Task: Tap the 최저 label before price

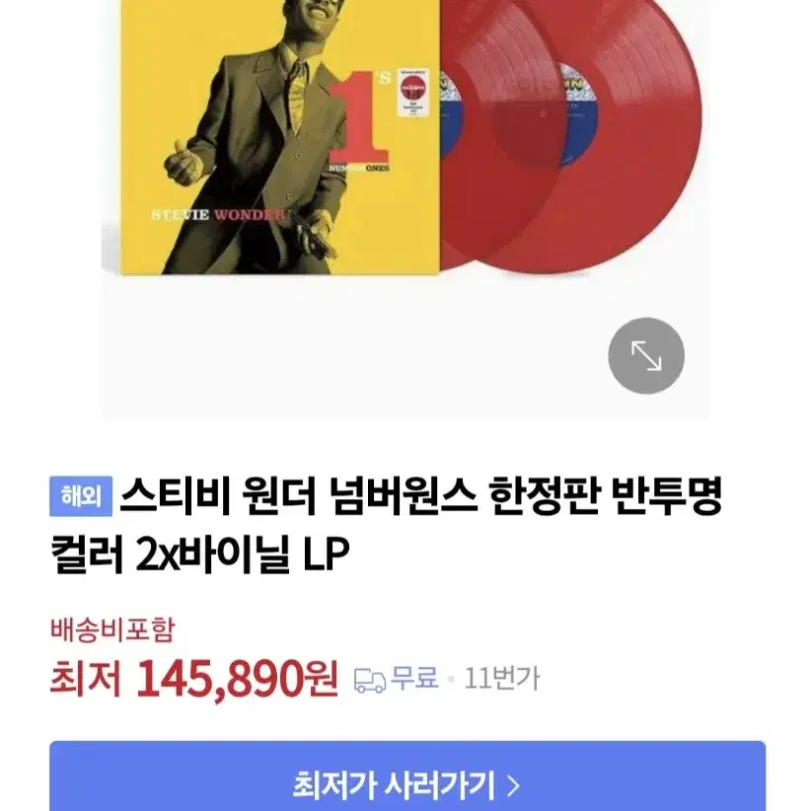Action: 85,679
